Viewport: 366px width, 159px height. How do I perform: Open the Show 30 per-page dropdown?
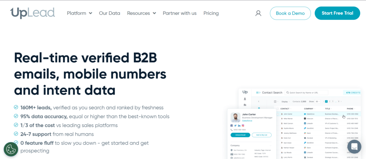pos(317,102)
